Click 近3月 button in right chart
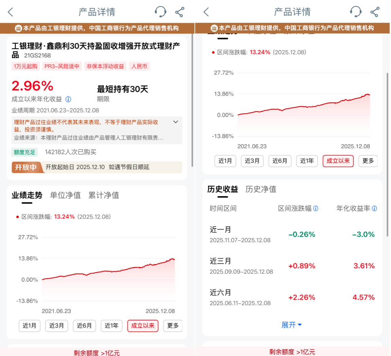391x356 pixels. click(x=252, y=161)
